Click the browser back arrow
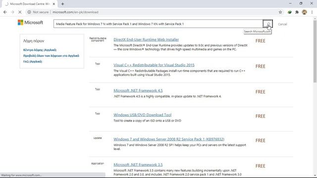 point(5,12)
